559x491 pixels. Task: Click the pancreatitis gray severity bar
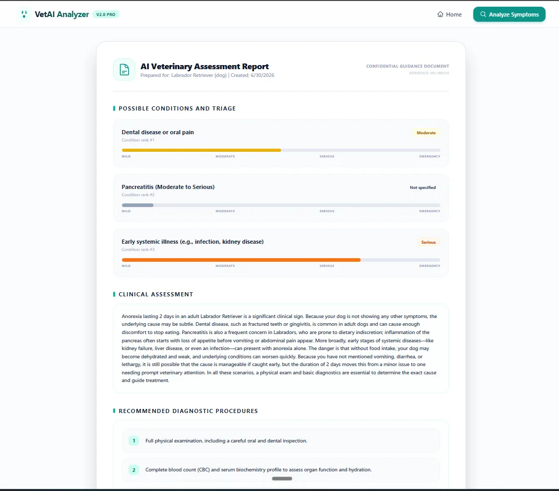point(137,205)
